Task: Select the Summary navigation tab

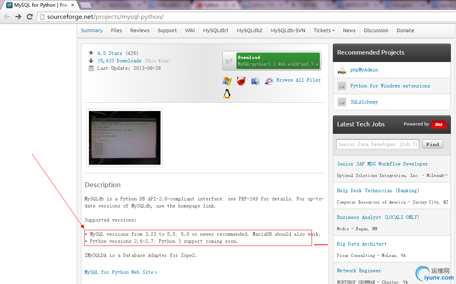Action: click(x=92, y=31)
